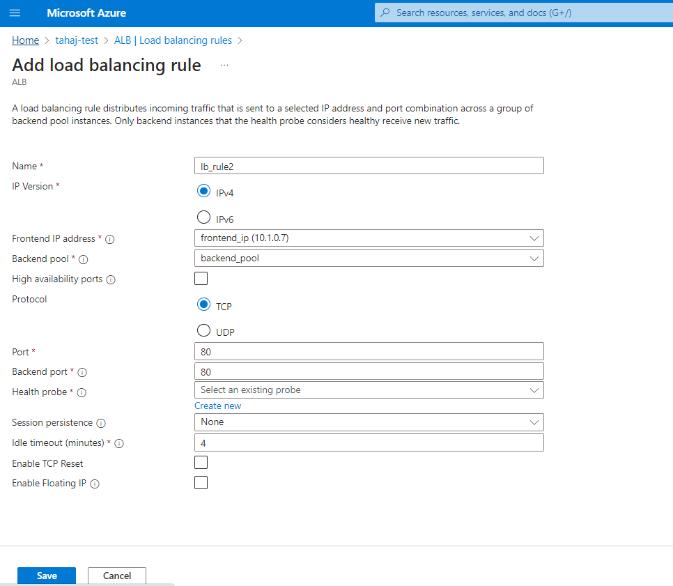Show info for Enable Floating IP
This screenshot has width=673, height=586.
[95, 484]
